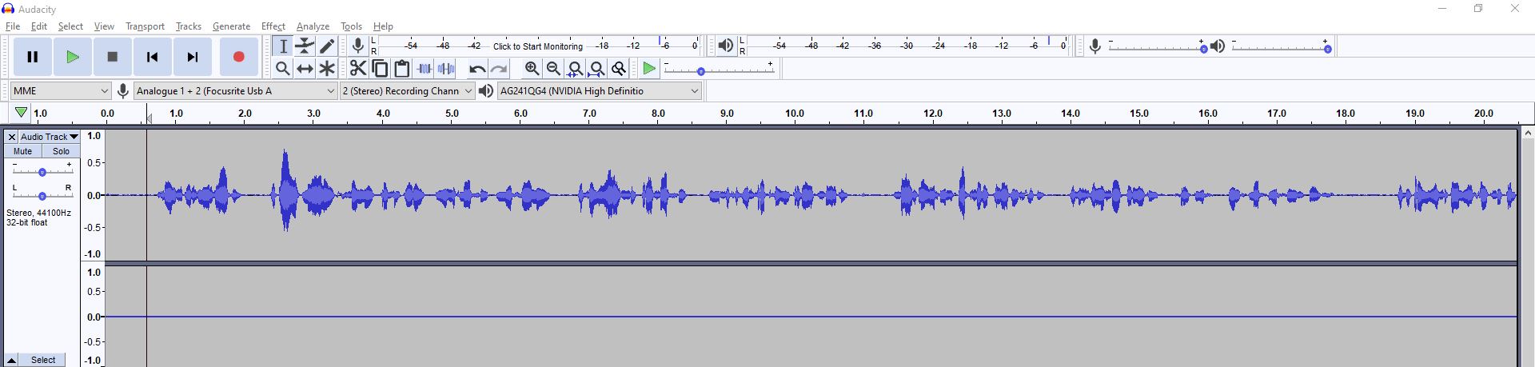Open the AG241QG4 playback device dropdown

pyautogui.click(x=600, y=91)
